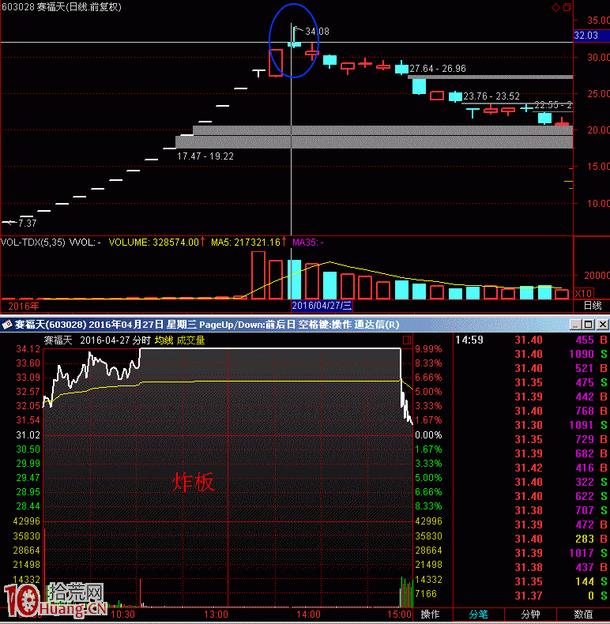Click the 7.37 low price label

[x=28, y=224]
